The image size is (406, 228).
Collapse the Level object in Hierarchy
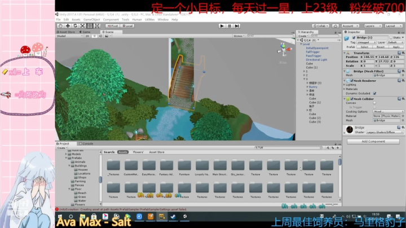(x=301, y=44)
